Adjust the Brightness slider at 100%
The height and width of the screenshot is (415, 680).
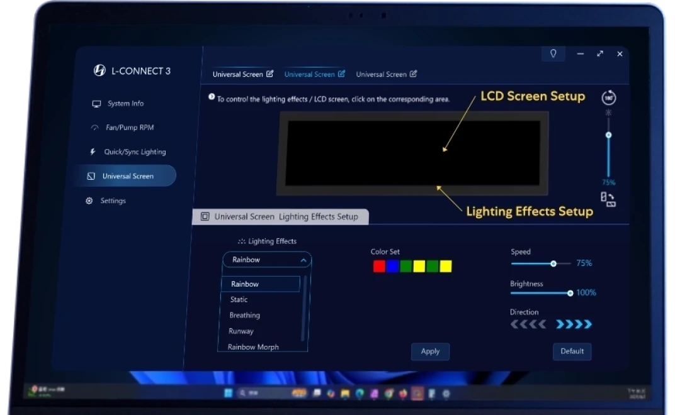click(570, 293)
